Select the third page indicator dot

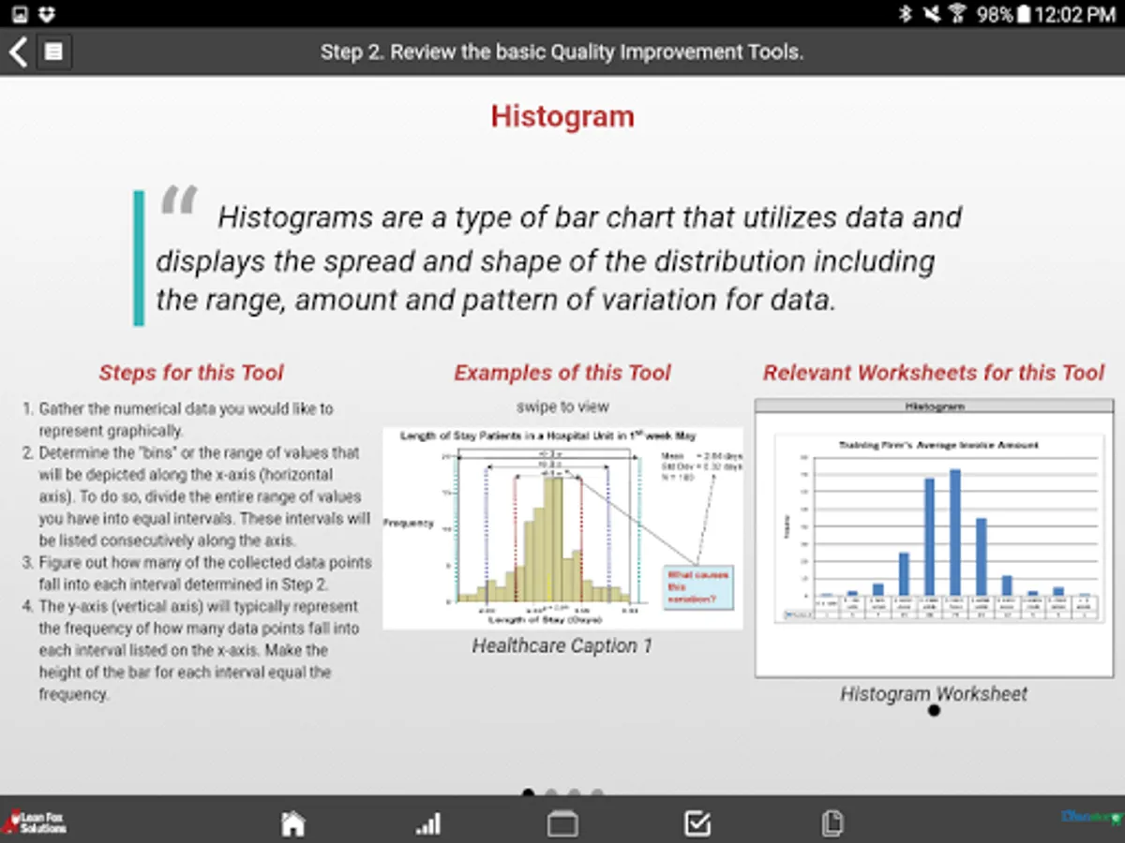coord(574,793)
